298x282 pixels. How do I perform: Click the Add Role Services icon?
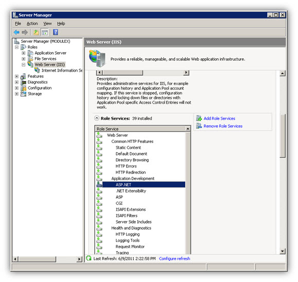click(199, 118)
